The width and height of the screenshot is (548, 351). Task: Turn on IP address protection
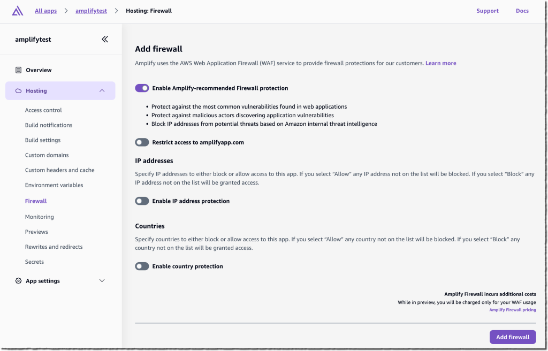(x=142, y=201)
